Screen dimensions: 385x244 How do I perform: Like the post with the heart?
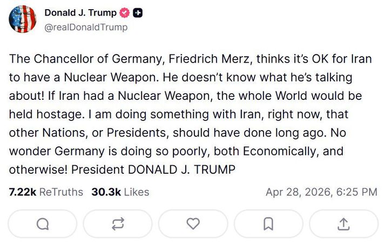click(193, 223)
